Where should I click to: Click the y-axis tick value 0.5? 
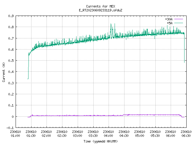[x=11, y=61]
